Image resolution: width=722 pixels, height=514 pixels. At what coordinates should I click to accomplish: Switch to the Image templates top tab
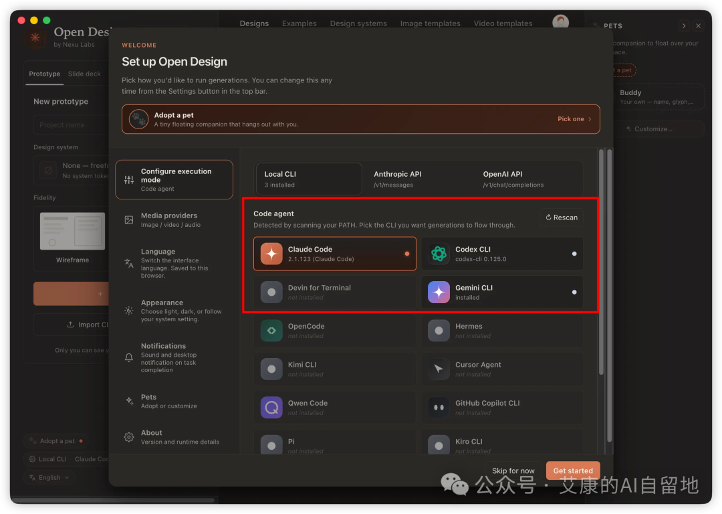pos(430,23)
